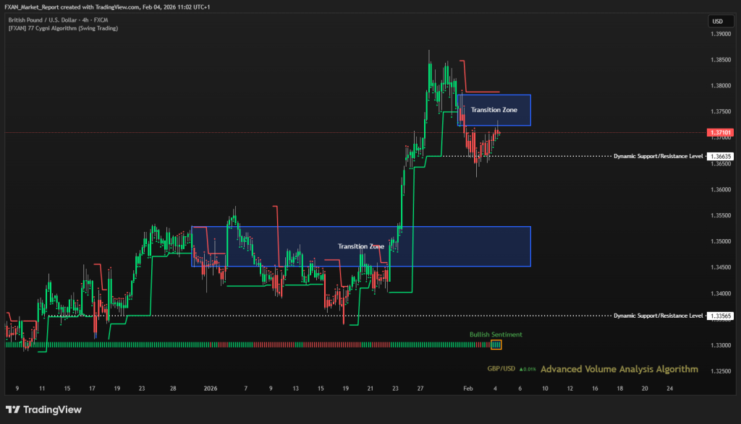741x424 pixels.
Task: Click the 1.33565 price level tag
Action: click(x=721, y=316)
